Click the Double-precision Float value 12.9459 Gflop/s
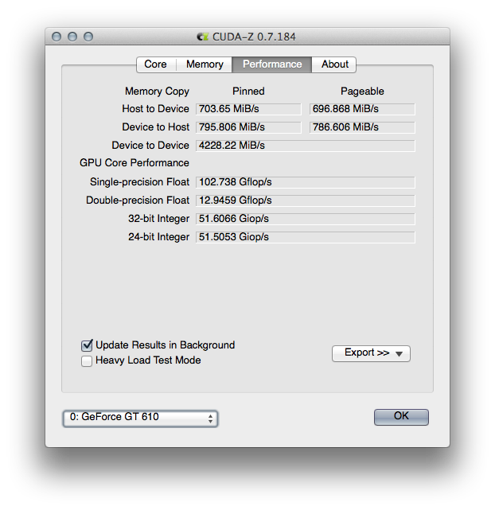The image size is (495, 510). (306, 200)
